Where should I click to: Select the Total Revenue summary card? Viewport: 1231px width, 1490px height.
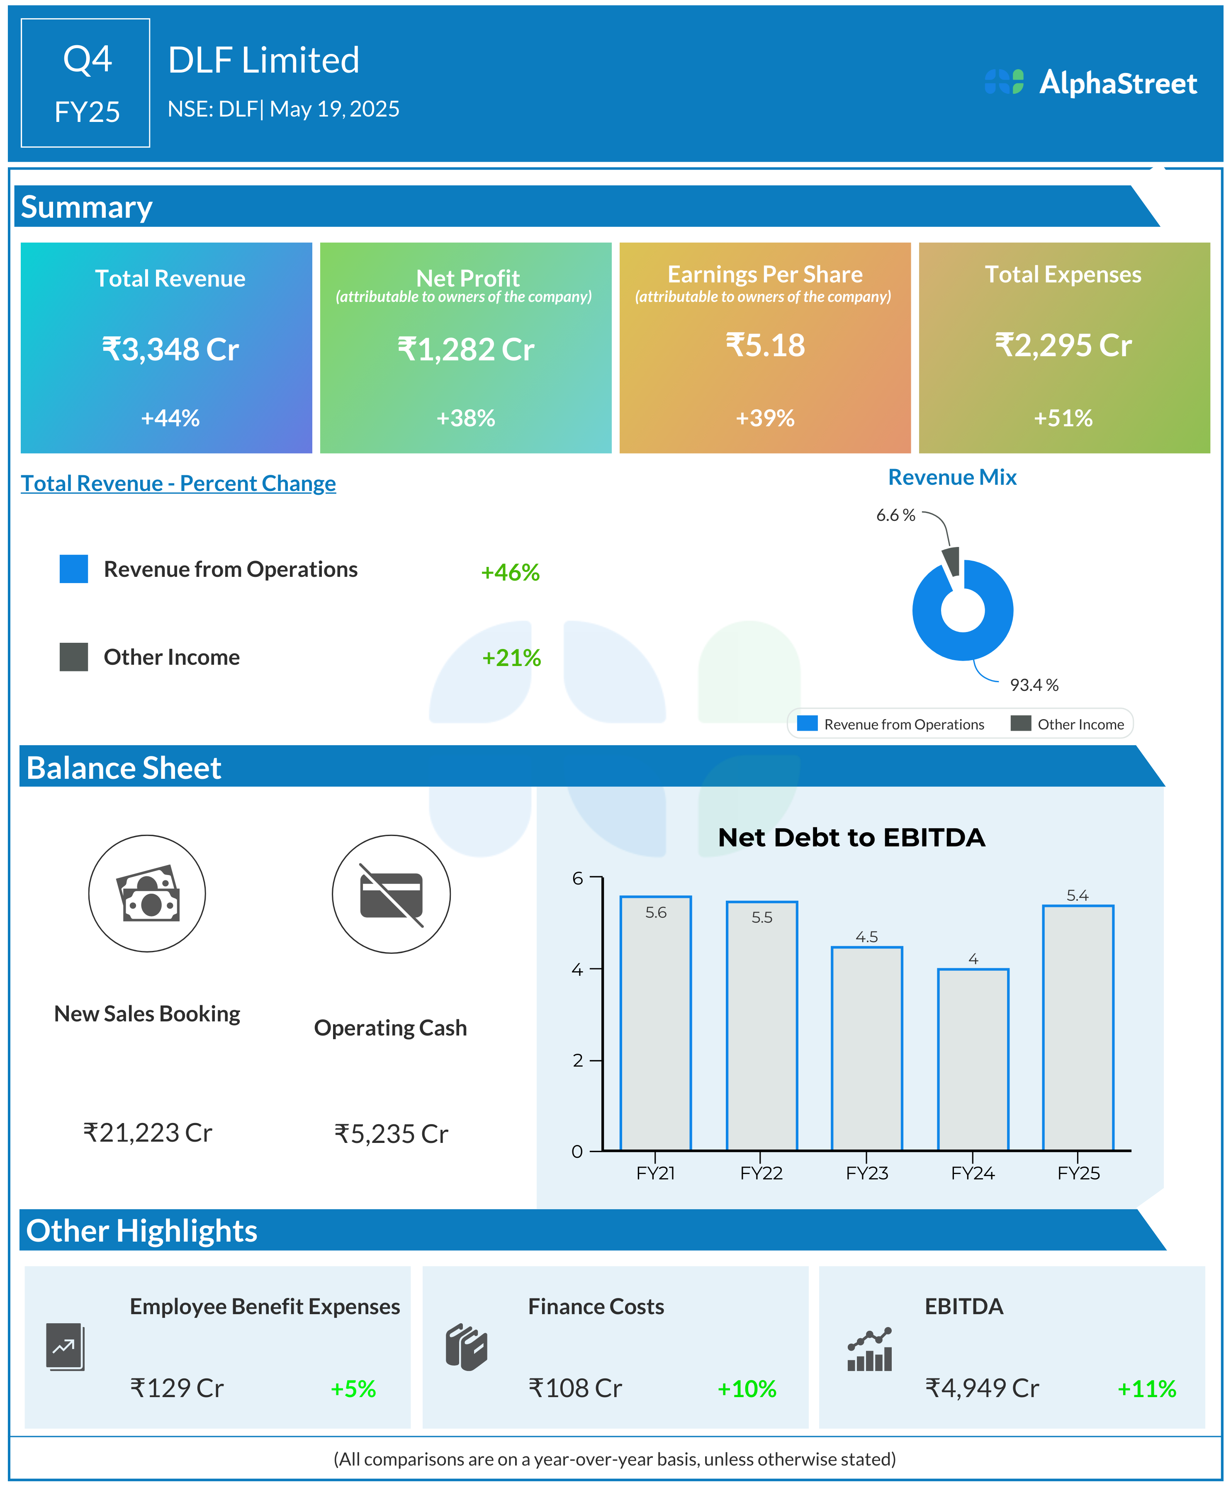(x=166, y=348)
